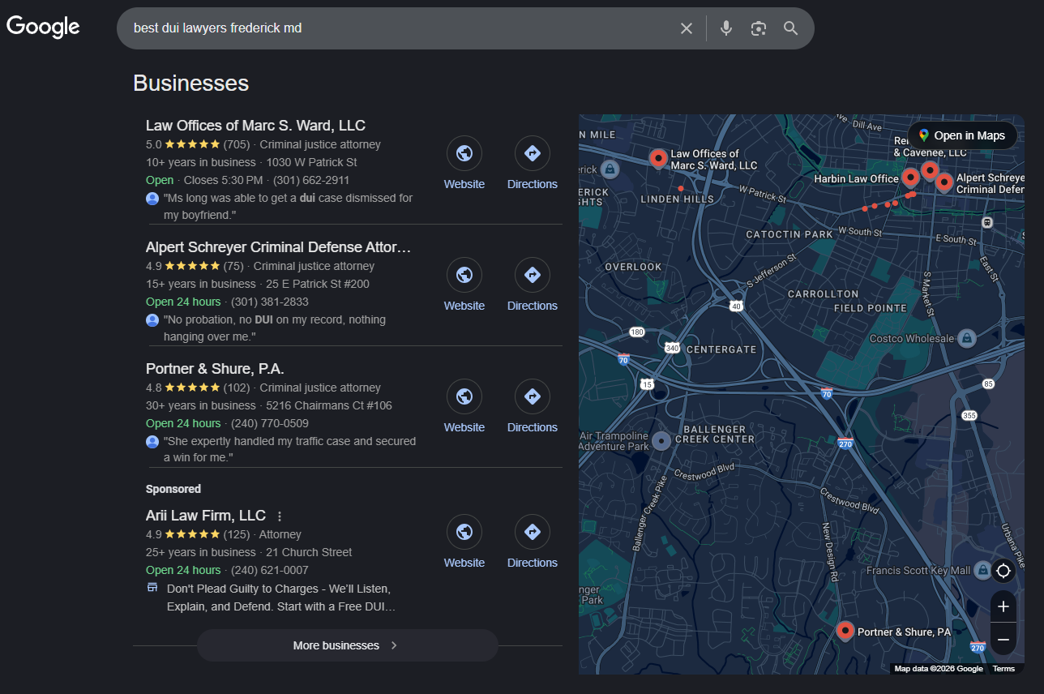Click phone number (301) 662-2911
Image resolution: width=1044 pixels, height=694 pixels.
pyautogui.click(x=311, y=180)
